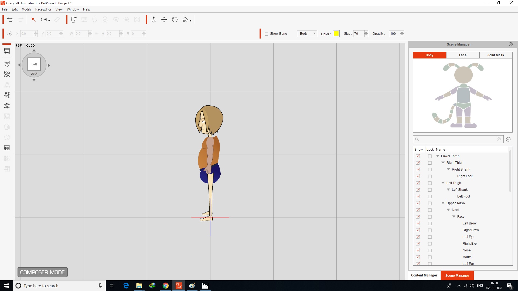Open the Body bone type dropdown
518x291 pixels.
(307, 33)
